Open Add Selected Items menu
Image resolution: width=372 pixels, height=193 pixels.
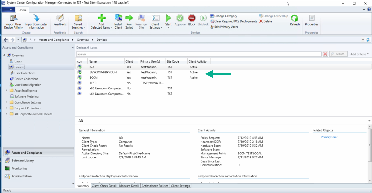click(x=101, y=22)
